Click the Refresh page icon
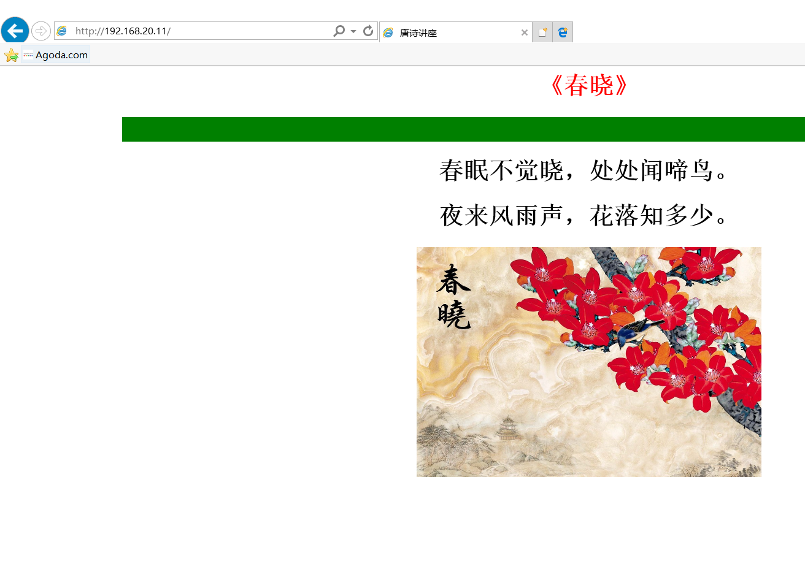805x561 pixels. [x=368, y=31]
